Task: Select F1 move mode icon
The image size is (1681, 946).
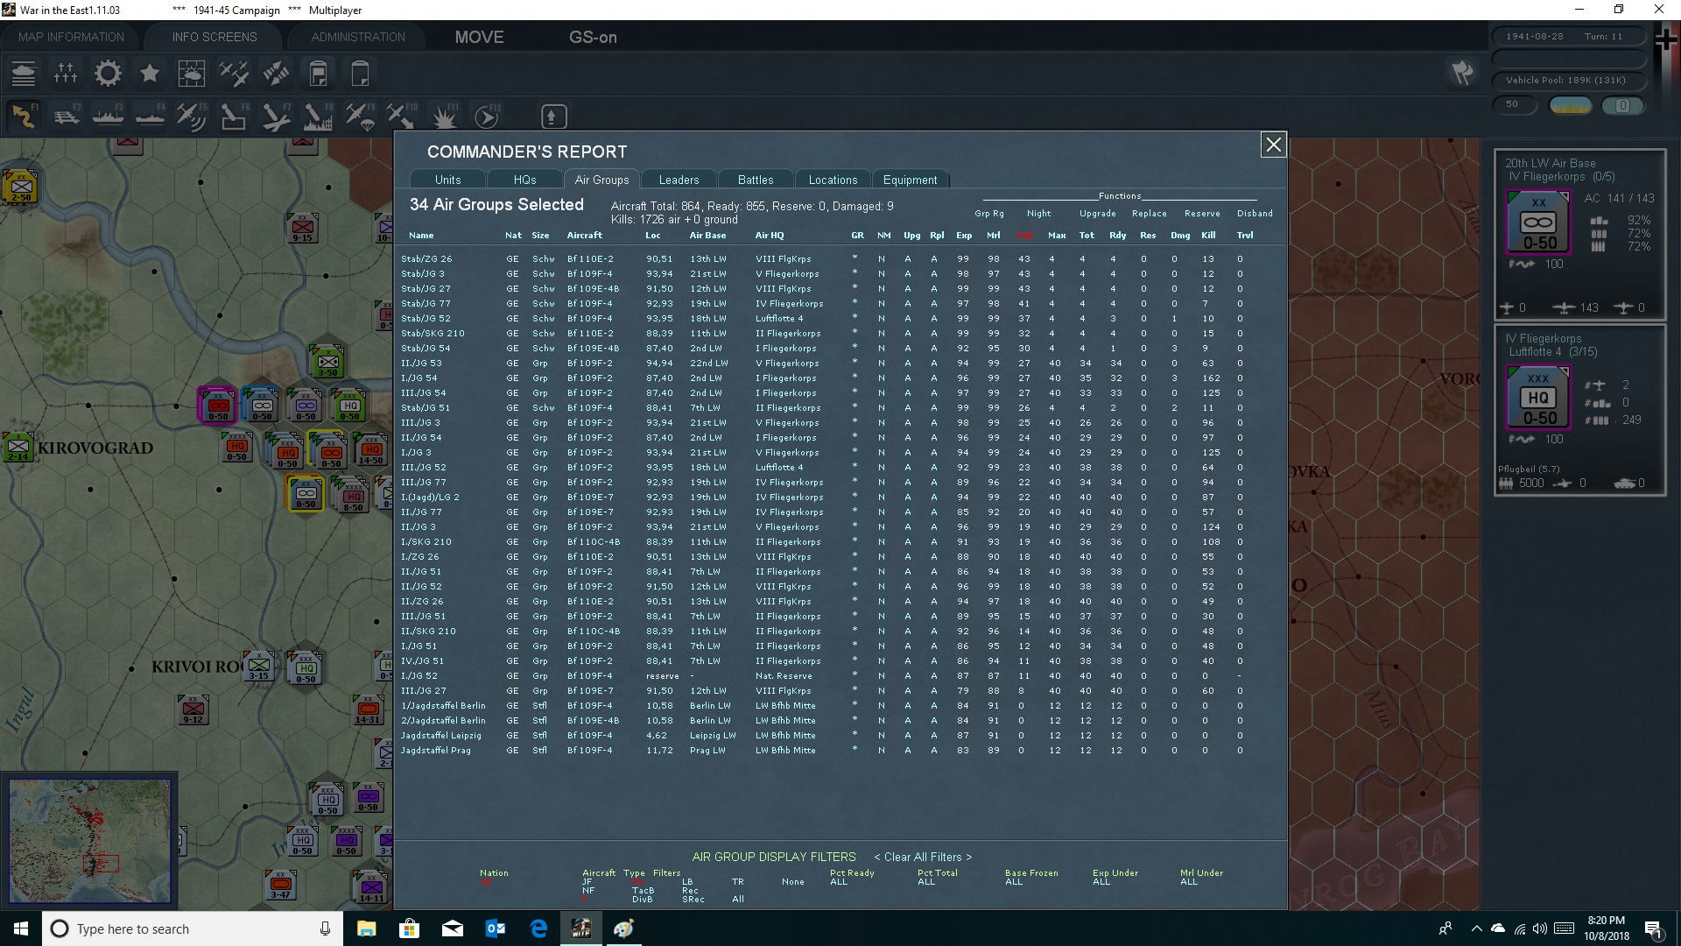Action: point(24,116)
